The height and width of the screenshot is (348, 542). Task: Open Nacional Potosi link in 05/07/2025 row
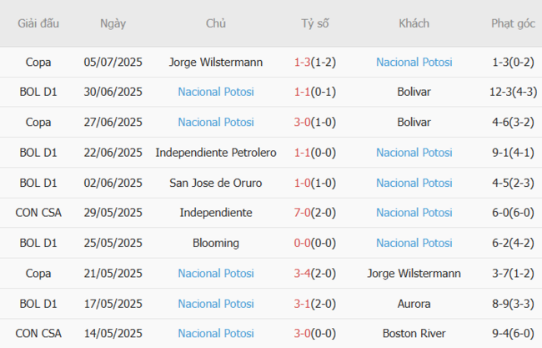pyautogui.click(x=414, y=62)
